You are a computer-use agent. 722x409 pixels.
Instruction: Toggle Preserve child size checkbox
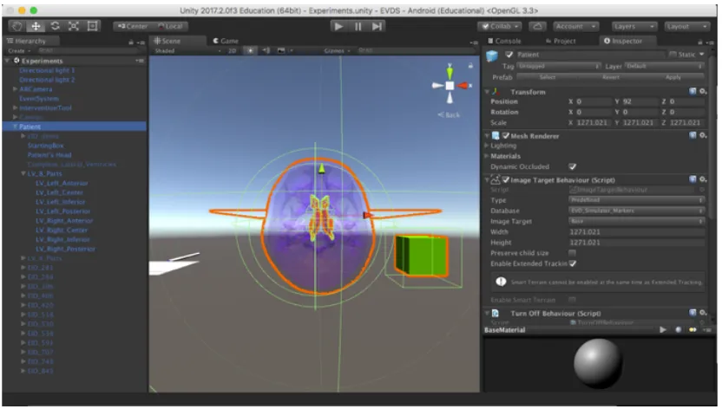click(572, 253)
